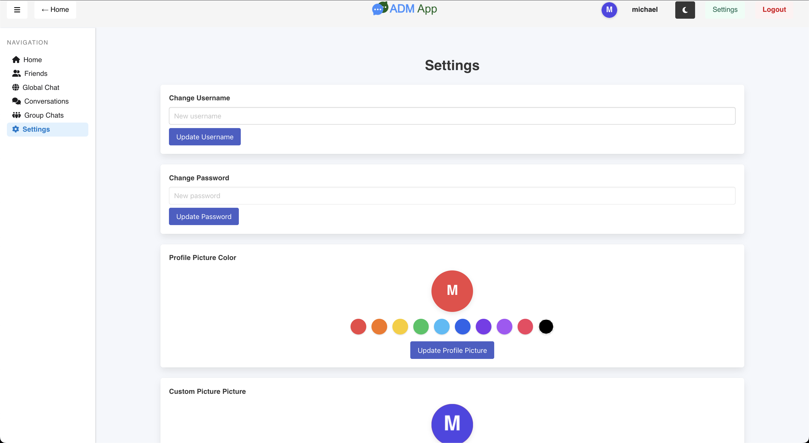
Task: Click the Update Password button
Action: coord(204,217)
